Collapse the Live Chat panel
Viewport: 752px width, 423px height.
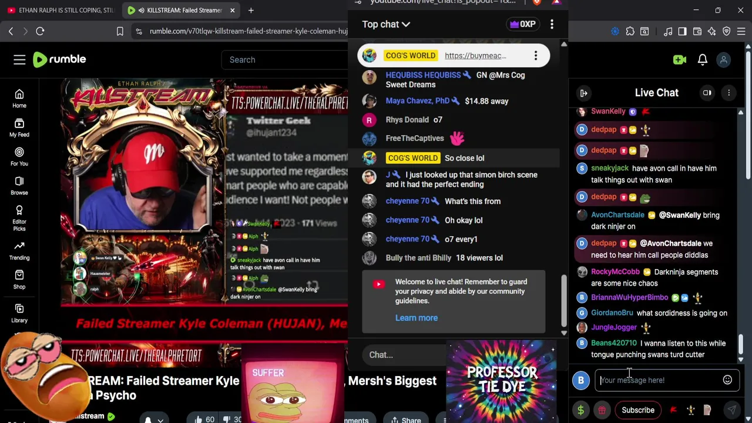584,93
